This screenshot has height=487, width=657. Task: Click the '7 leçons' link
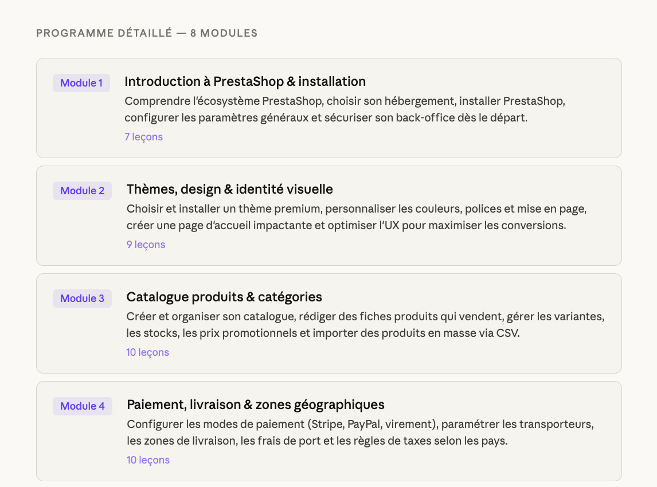coord(143,137)
